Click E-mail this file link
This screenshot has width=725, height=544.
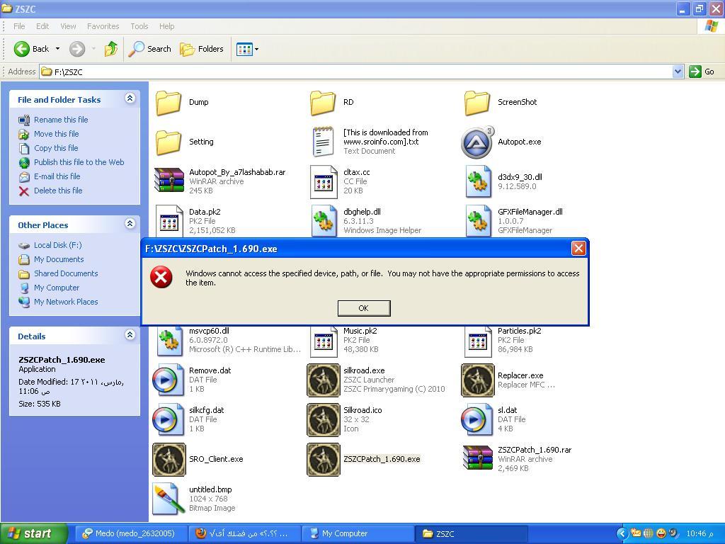tap(57, 176)
